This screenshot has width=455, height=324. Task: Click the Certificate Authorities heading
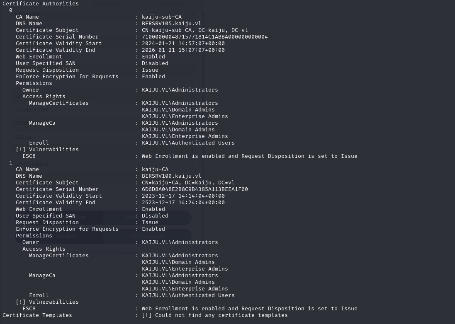[x=40, y=4]
